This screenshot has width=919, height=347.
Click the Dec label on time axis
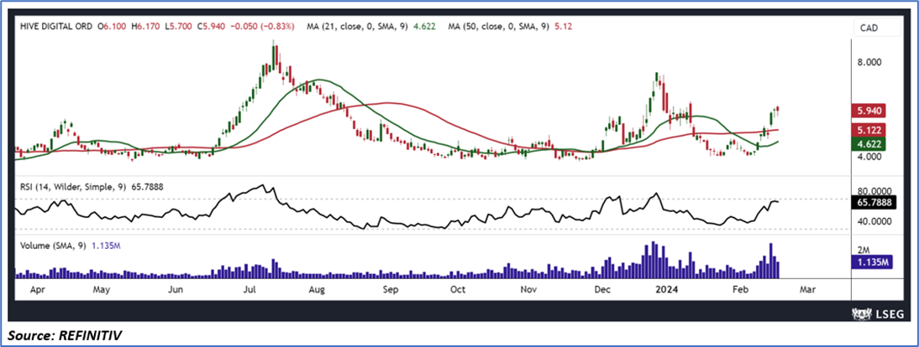[601, 289]
